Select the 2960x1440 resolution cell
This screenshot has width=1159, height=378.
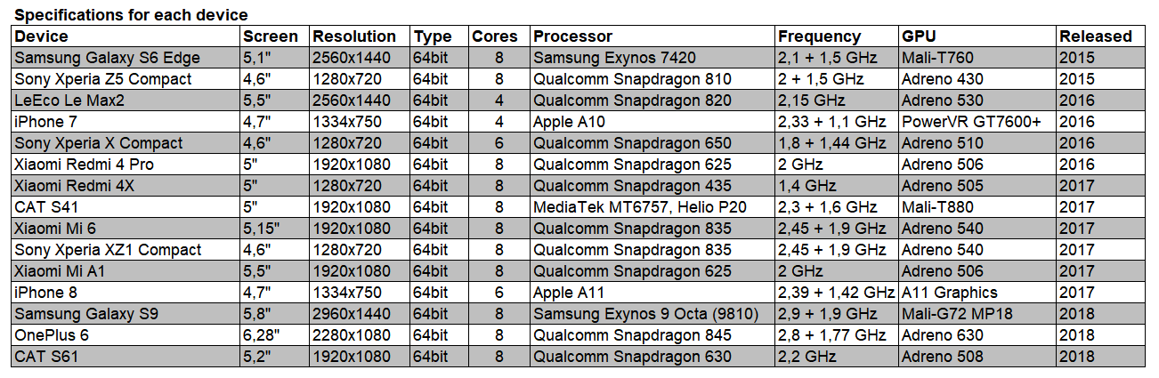coord(360,314)
